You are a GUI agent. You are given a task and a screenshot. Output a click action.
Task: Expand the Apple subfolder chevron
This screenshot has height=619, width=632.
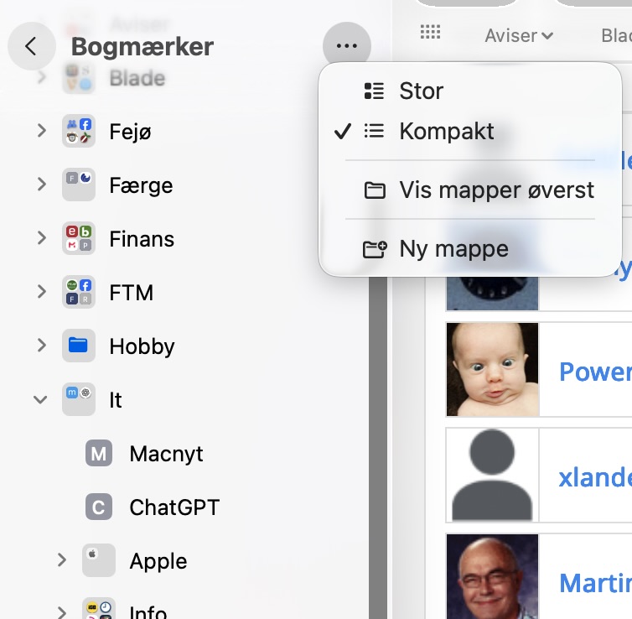point(61,560)
